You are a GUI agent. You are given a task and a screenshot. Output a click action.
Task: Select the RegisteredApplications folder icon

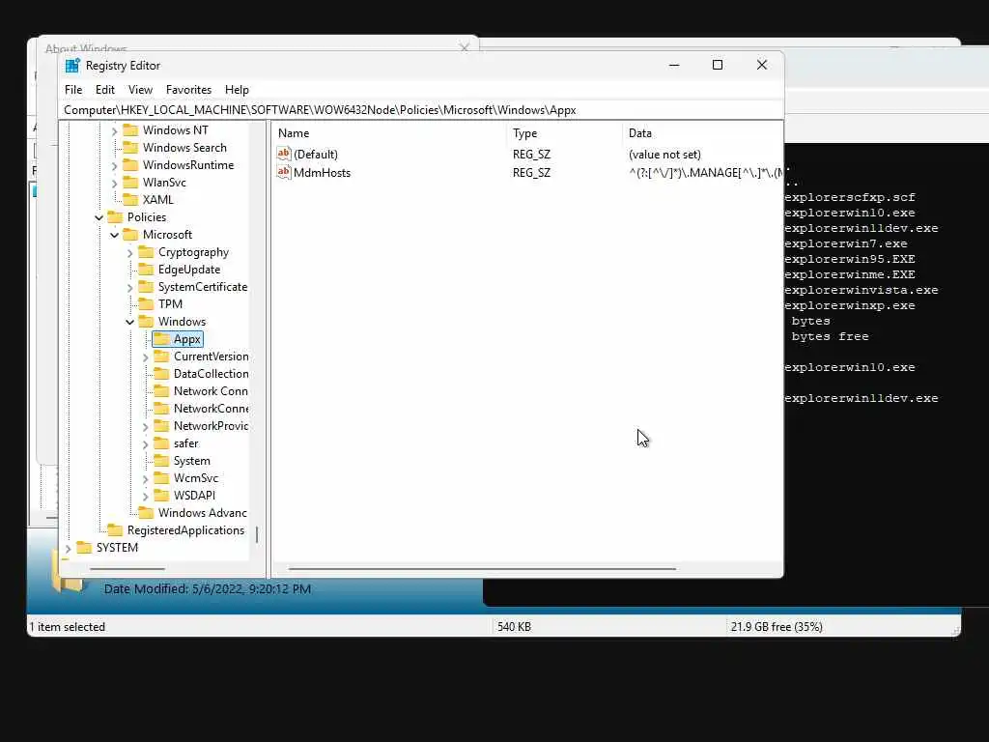115,530
